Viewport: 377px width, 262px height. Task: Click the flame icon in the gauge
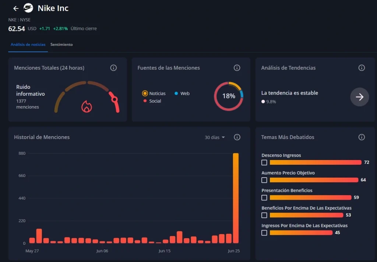point(87,106)
